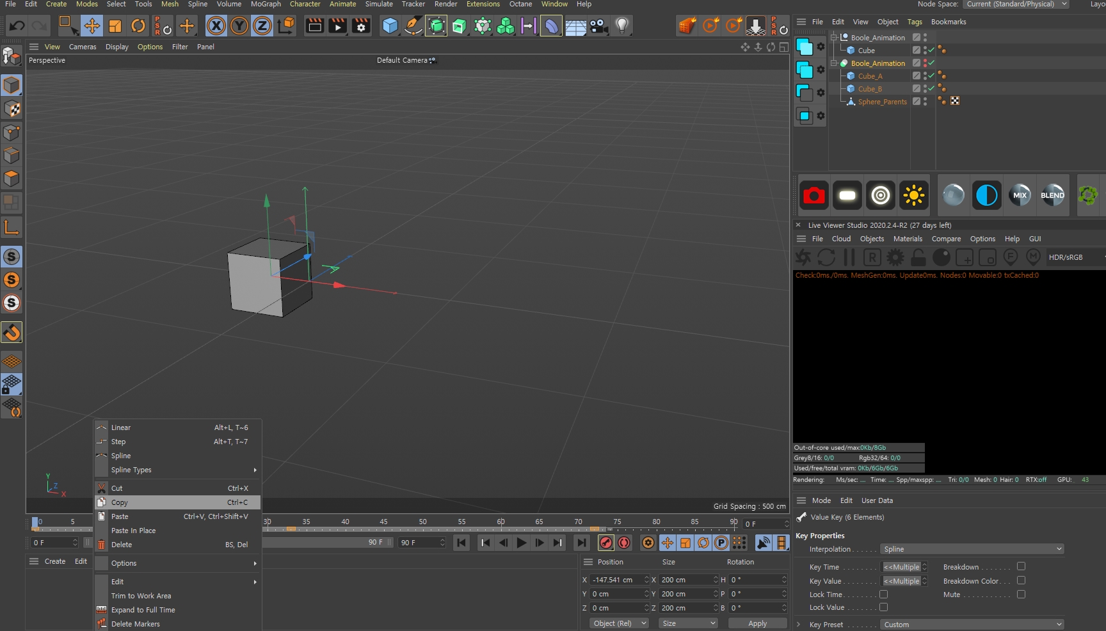
Task: Open the Spline Types submenu
Action: coord(177,470)
